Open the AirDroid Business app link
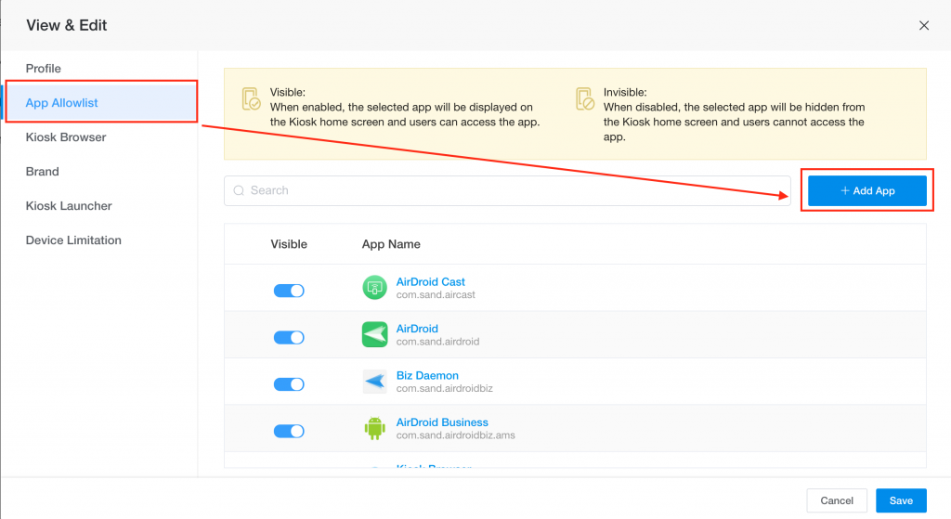The width and height of the screenshot is (951, 519). click(x=441, y=422)
